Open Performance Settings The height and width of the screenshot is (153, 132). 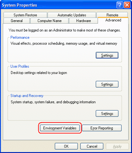107,55
